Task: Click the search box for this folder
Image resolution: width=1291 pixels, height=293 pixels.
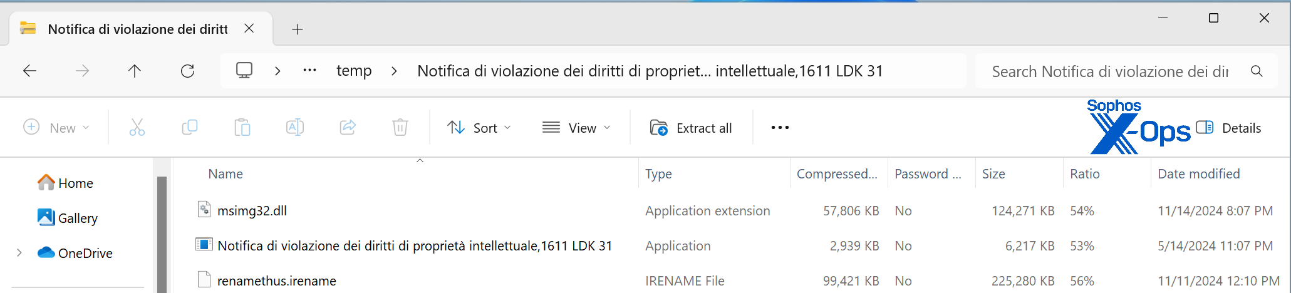Action: pyautogui.click(x=1109, y=71)
